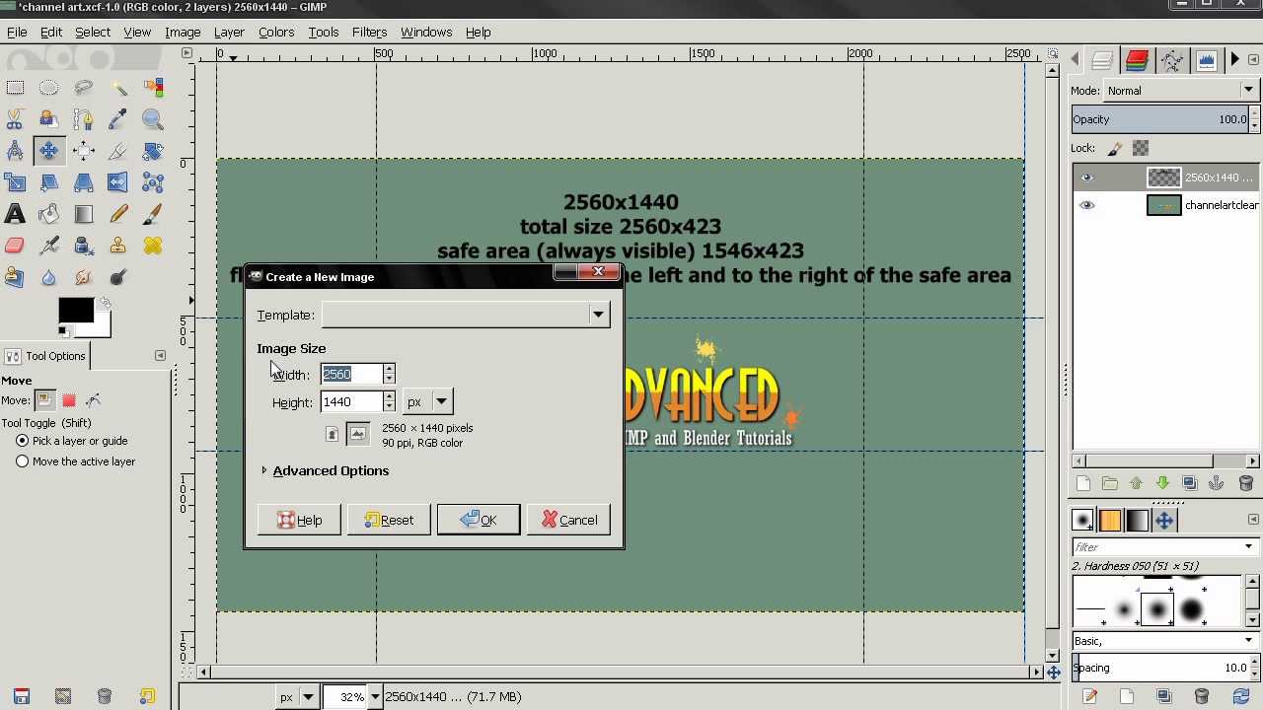Open the Template dropdown
Screen dimensions: 1263x710
tap(466, 315)
